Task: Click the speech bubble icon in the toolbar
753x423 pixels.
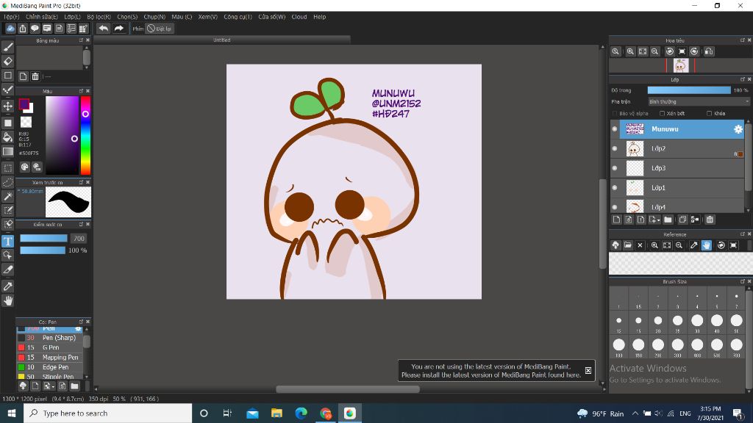Action: pos(35,29)
